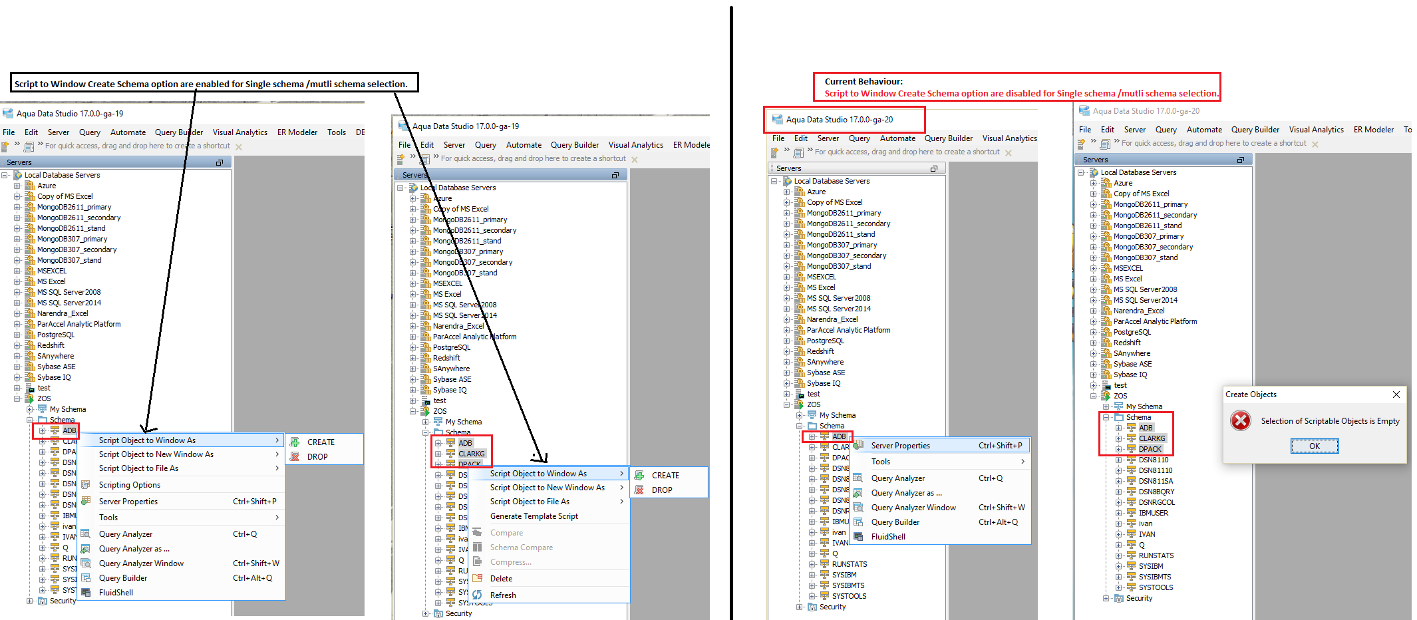Click Server Properties icon in third window's menu
Viewport: 1417px width, 620px height.
pyautogui.click(x=858, y=446)
